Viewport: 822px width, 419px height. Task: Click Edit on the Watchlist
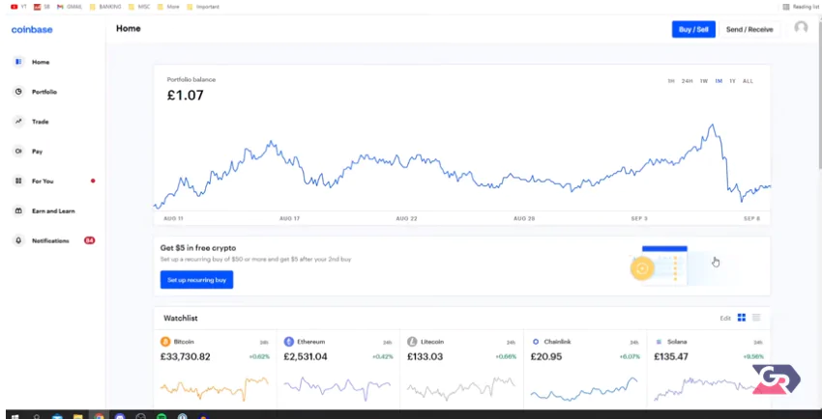tap(725, 318)
